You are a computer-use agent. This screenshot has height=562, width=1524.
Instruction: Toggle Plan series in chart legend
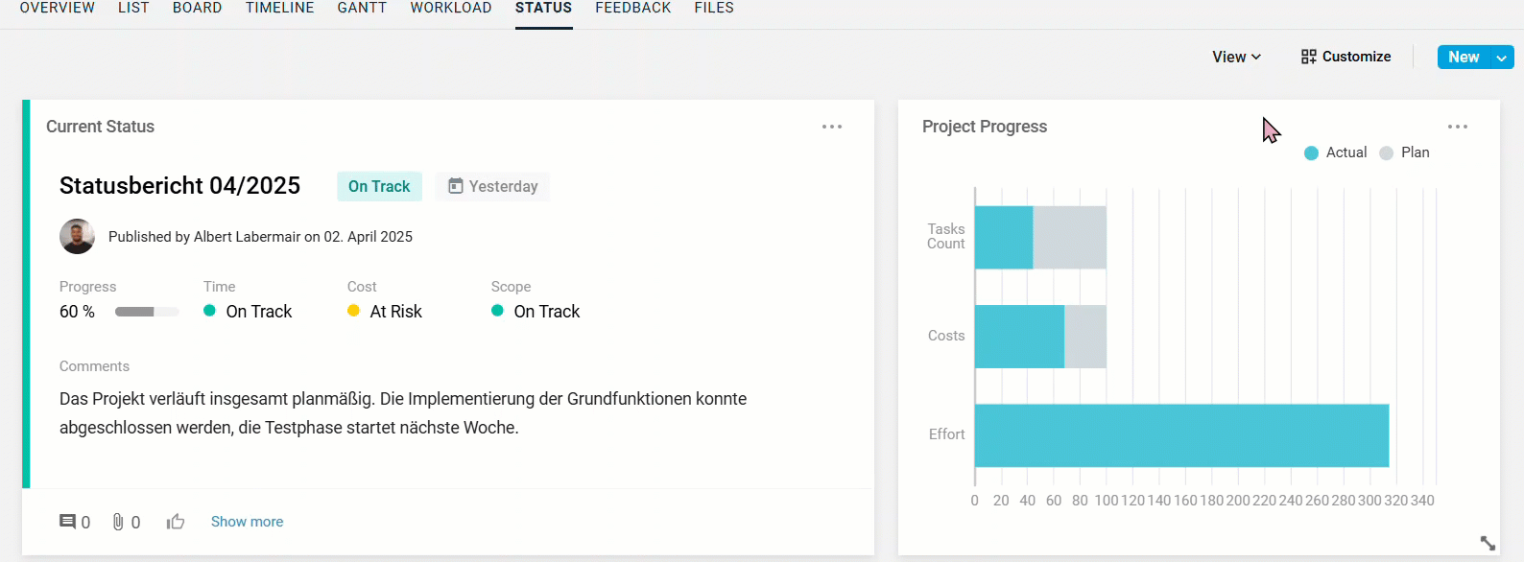pos(1404,152)
